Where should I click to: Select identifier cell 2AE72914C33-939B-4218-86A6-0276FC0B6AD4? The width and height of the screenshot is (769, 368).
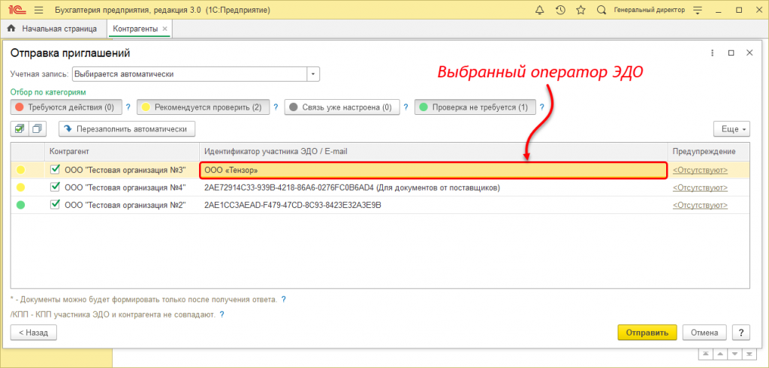tap(433, 188)
